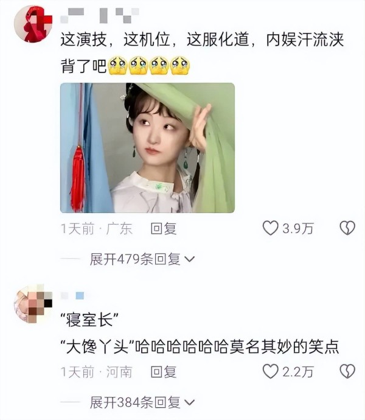Tap the "1天前 · 河南" timestamp
Image resolution: width=365 pixels, height=420 pixels.
coord(96,372)
